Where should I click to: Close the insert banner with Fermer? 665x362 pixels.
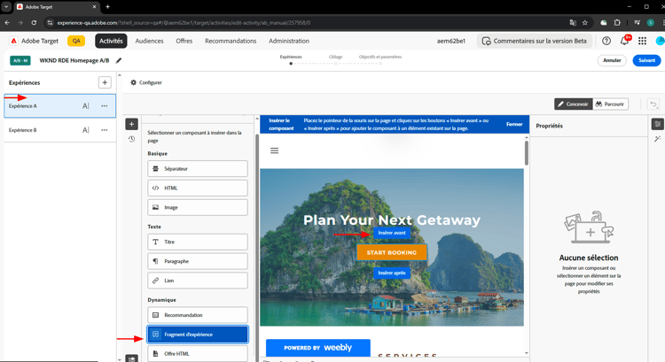[x=514, y=124]
